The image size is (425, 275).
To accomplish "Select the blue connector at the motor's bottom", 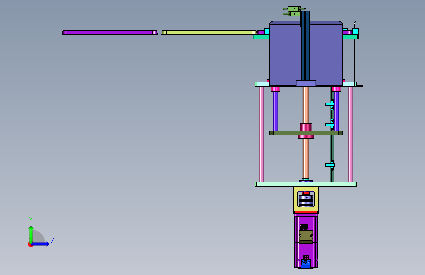I will click(306, 264).
